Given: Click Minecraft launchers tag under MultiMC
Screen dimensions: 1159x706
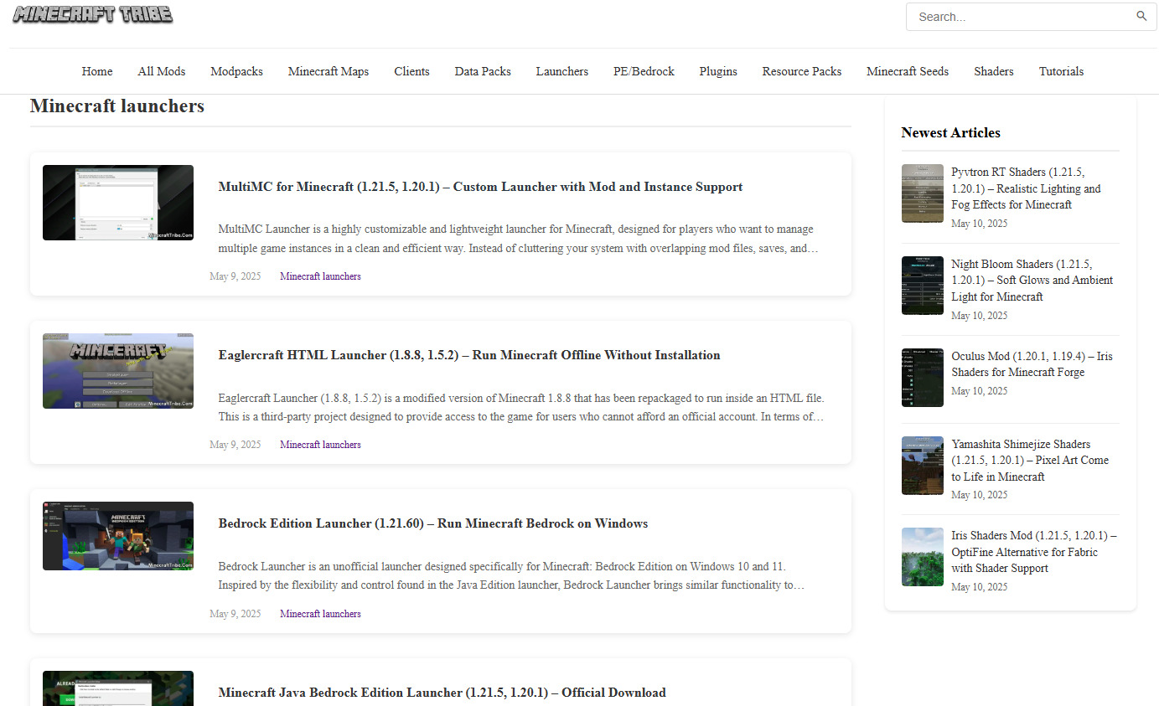Looking at the screenshot, I should point(320,276).
